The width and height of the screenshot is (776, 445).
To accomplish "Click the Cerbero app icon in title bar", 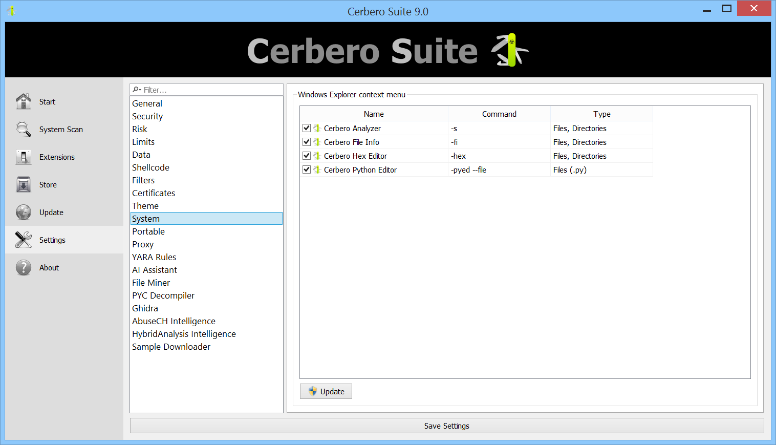I will pyautogui.click(x=11, y=11).
